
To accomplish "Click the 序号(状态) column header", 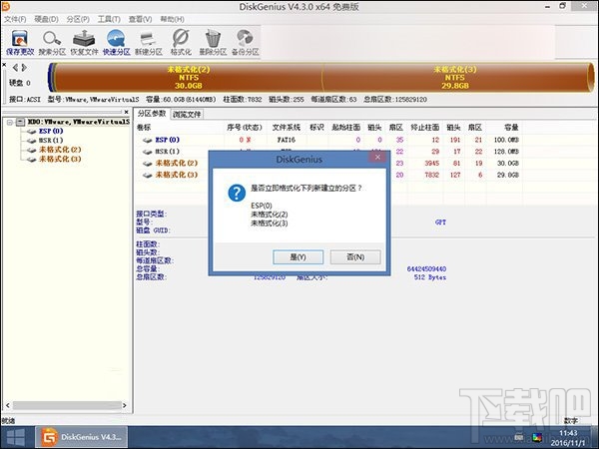I will point(245,128).
